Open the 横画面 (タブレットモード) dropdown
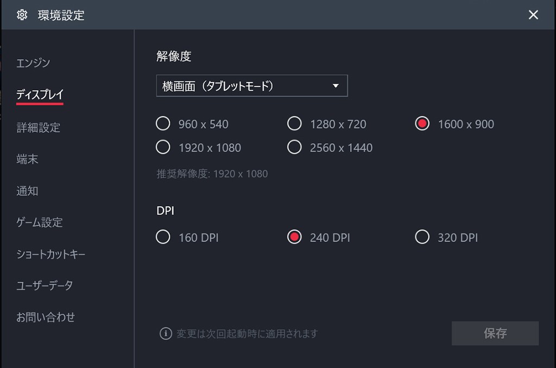This screenshot has height=368, width=556. [x=252, y=86]
